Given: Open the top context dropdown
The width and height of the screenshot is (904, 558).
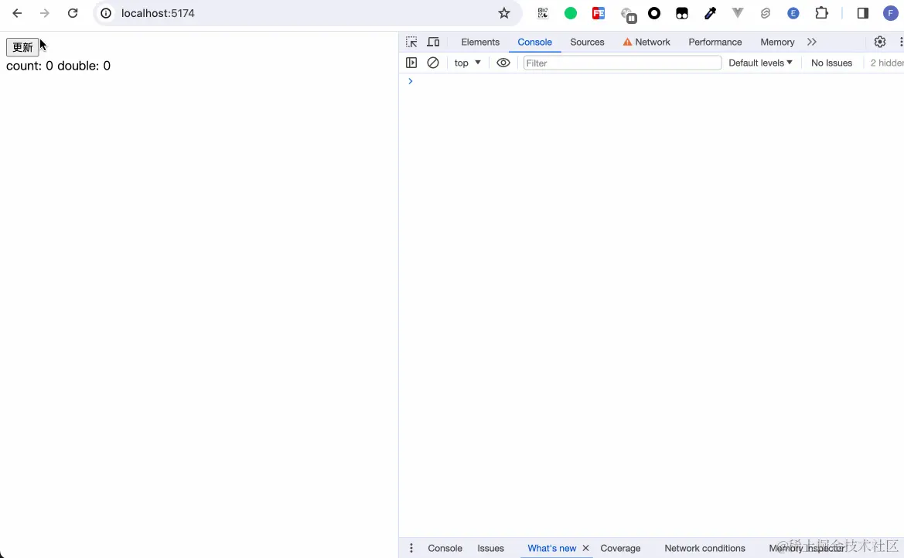Looking at the screenshot, I should click(467, 63).
